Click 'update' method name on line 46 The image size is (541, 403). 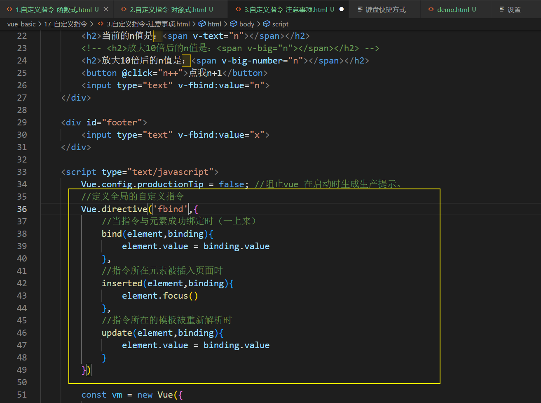tap(117, 333)
